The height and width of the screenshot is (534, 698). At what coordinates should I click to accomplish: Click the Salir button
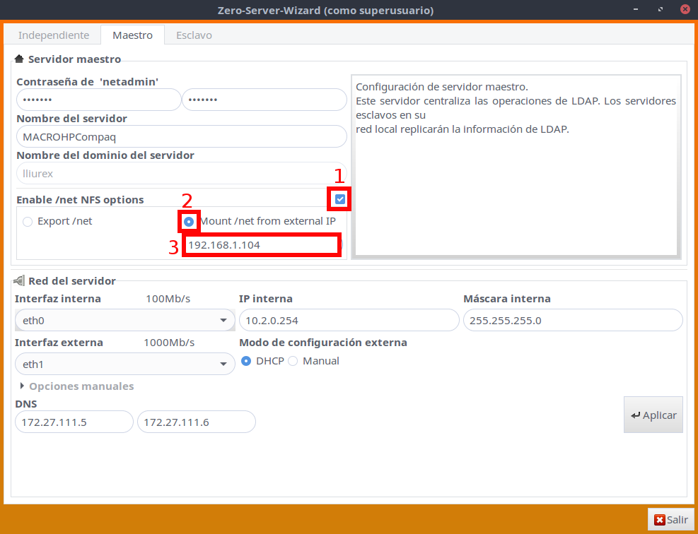[x=670, y=520]
